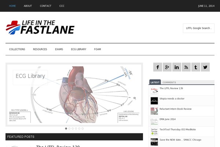Screen dimensions: 220x147
Task: Open Reluctant Intern Book Review post
Action: (175, 109)
